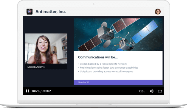Click the 10:26 / 36:02 time display
Image resolution: width=189 pixels, height=109 pixels.
point(41,91)
